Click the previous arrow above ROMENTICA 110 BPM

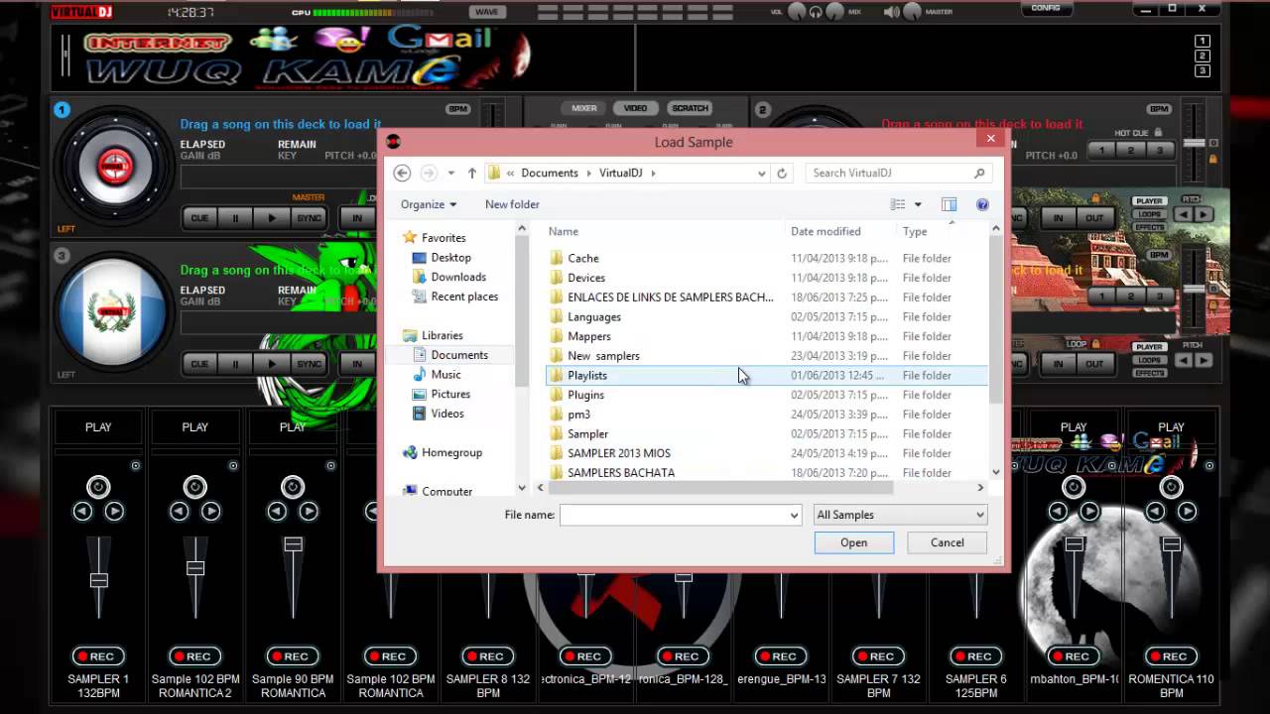point(1156,512)
